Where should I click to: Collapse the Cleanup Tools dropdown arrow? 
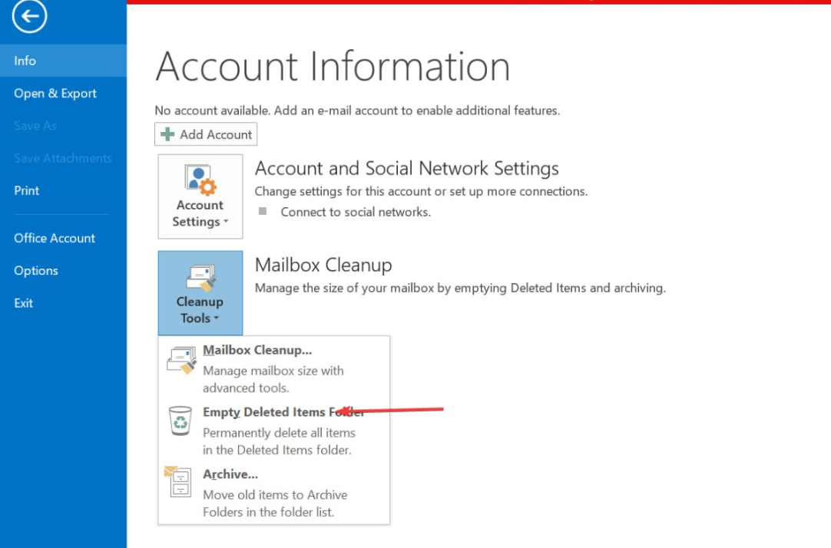(217, 319)
